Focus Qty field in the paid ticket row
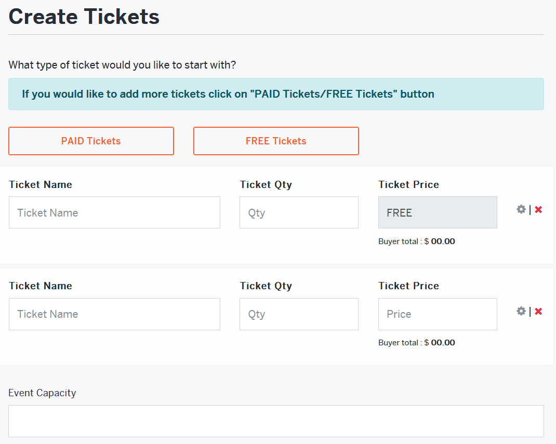Screen dimensions: 556x444 coord(299,314)
